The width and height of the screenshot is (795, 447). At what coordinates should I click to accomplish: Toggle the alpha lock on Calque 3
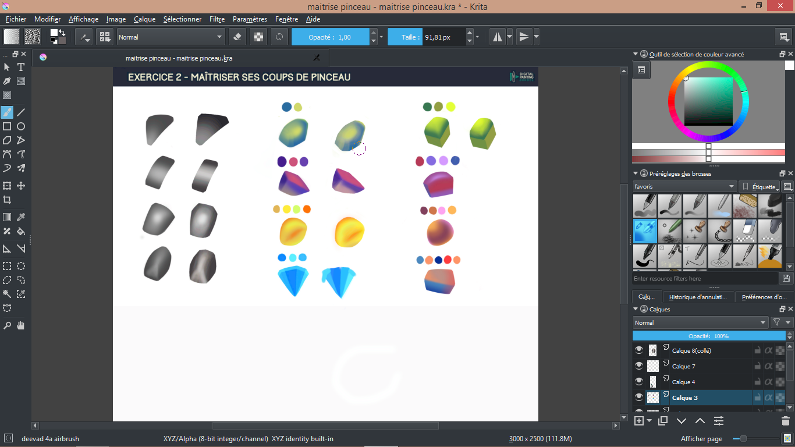click(768, 397)
